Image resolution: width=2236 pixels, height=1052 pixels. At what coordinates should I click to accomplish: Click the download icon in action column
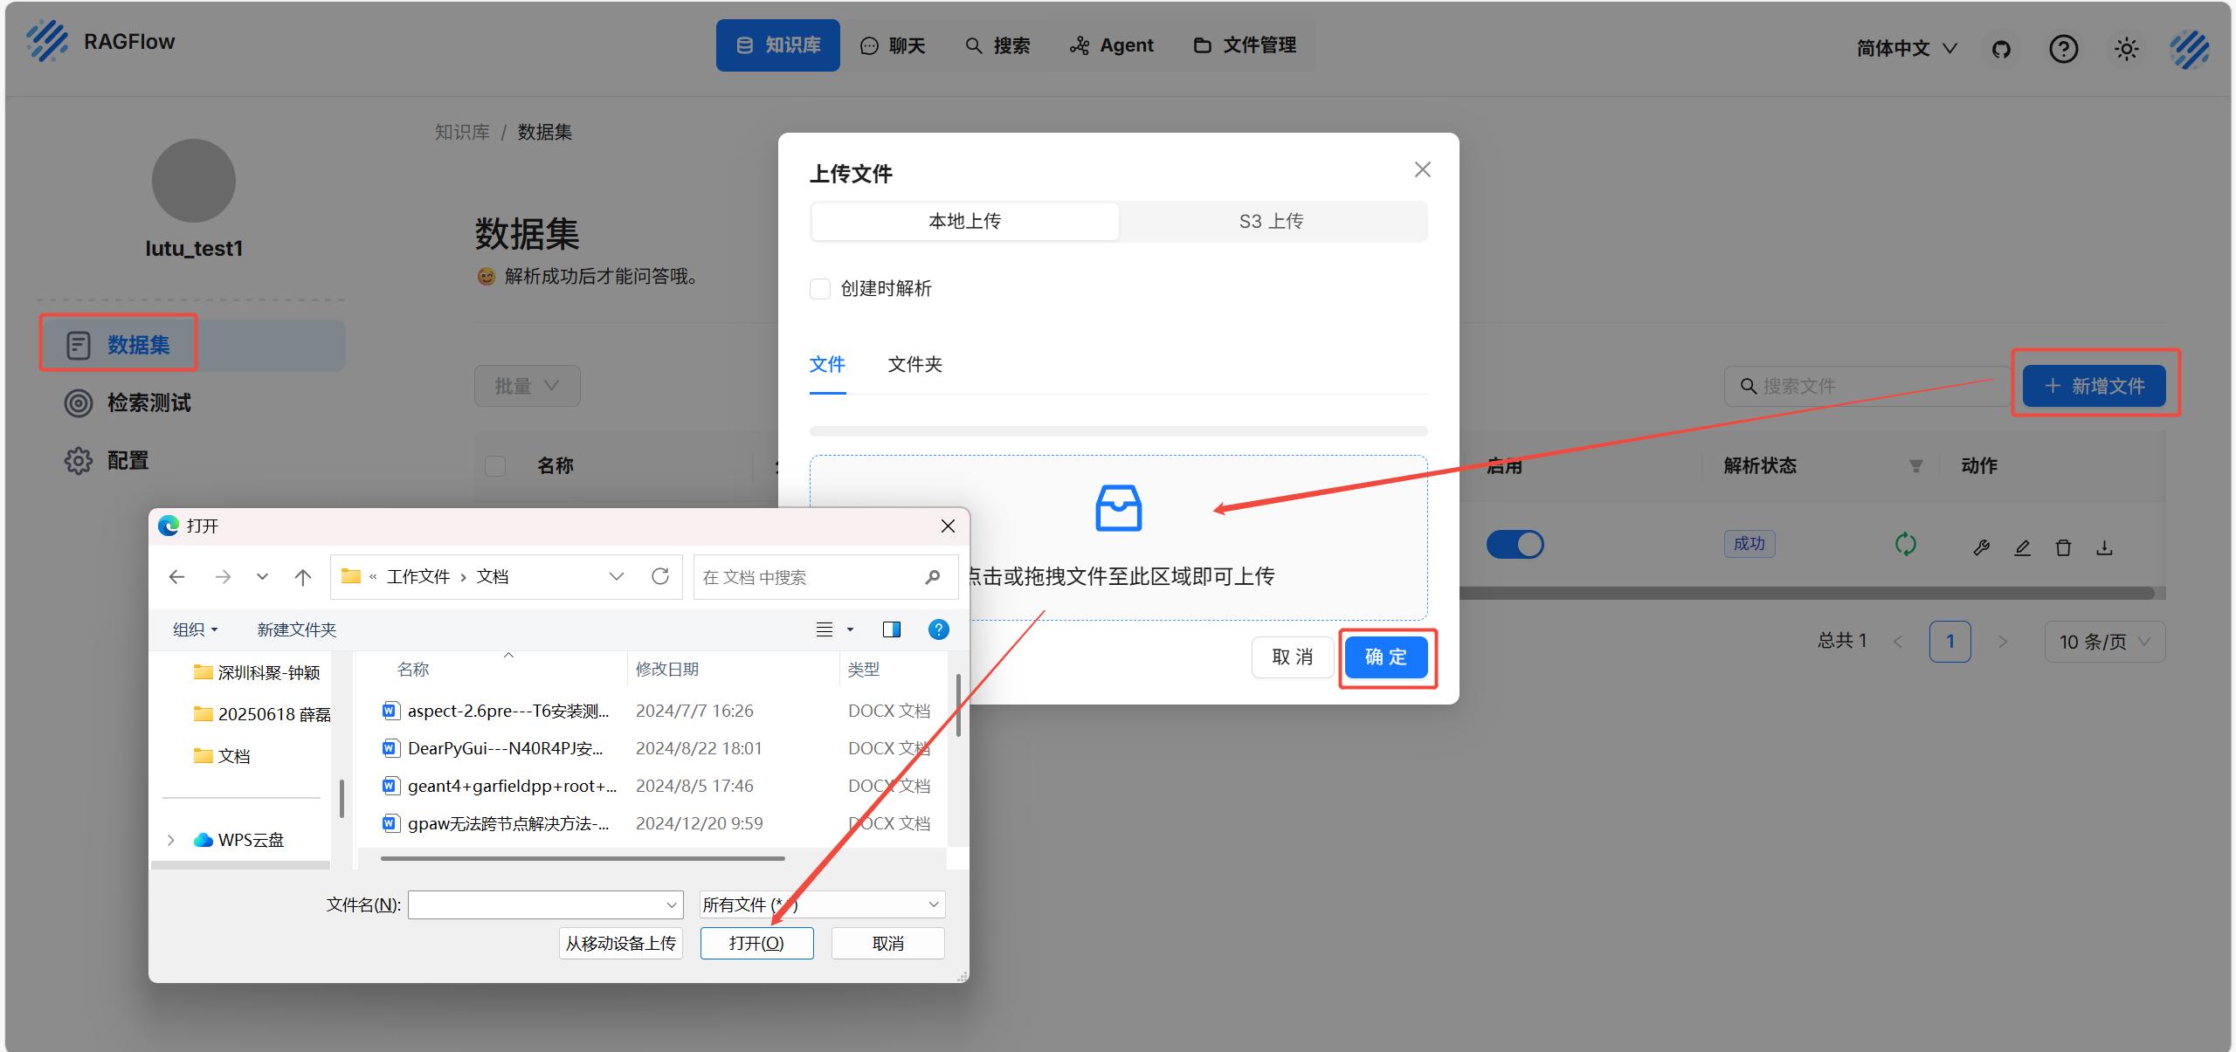2104,547
